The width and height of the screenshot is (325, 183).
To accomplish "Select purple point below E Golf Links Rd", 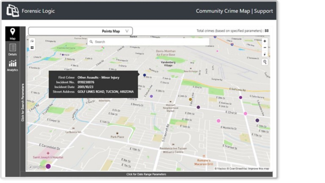I will (x=240, y=97).
